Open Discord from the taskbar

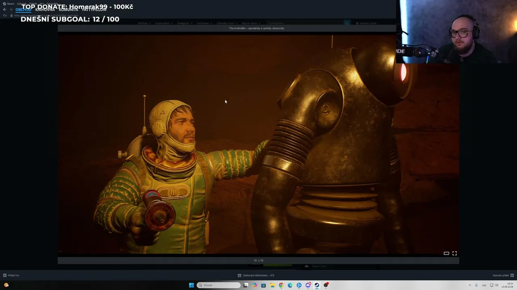pos(308,285)
